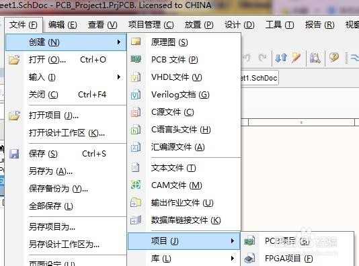Click 保存备份为 (Y)... entry
This screenshot has height=266, width=359.
point(66,189)
